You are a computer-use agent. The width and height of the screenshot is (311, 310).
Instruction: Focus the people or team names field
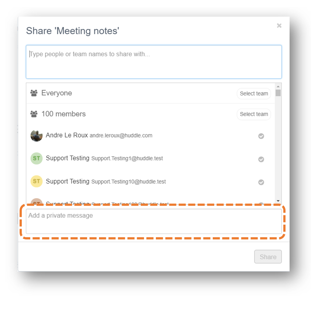[x=154, y=62]
